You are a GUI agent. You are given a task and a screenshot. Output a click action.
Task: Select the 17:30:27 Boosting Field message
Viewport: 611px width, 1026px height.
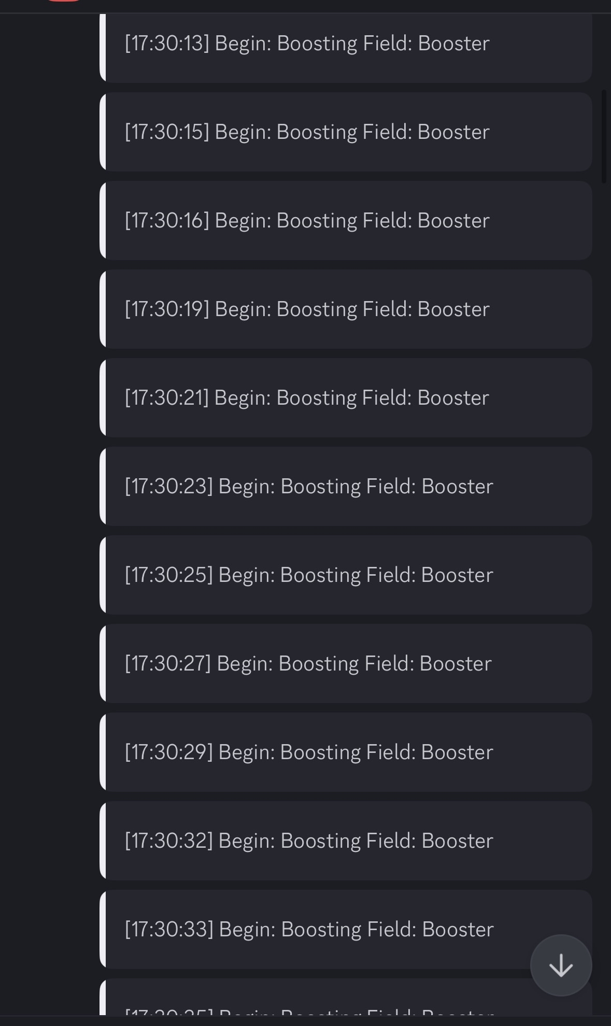click(346, 663)
